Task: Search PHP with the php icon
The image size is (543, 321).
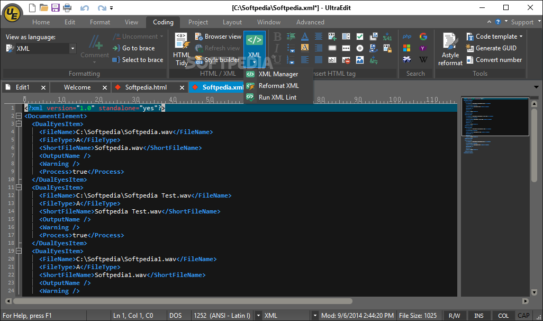Action: [407, 37]
